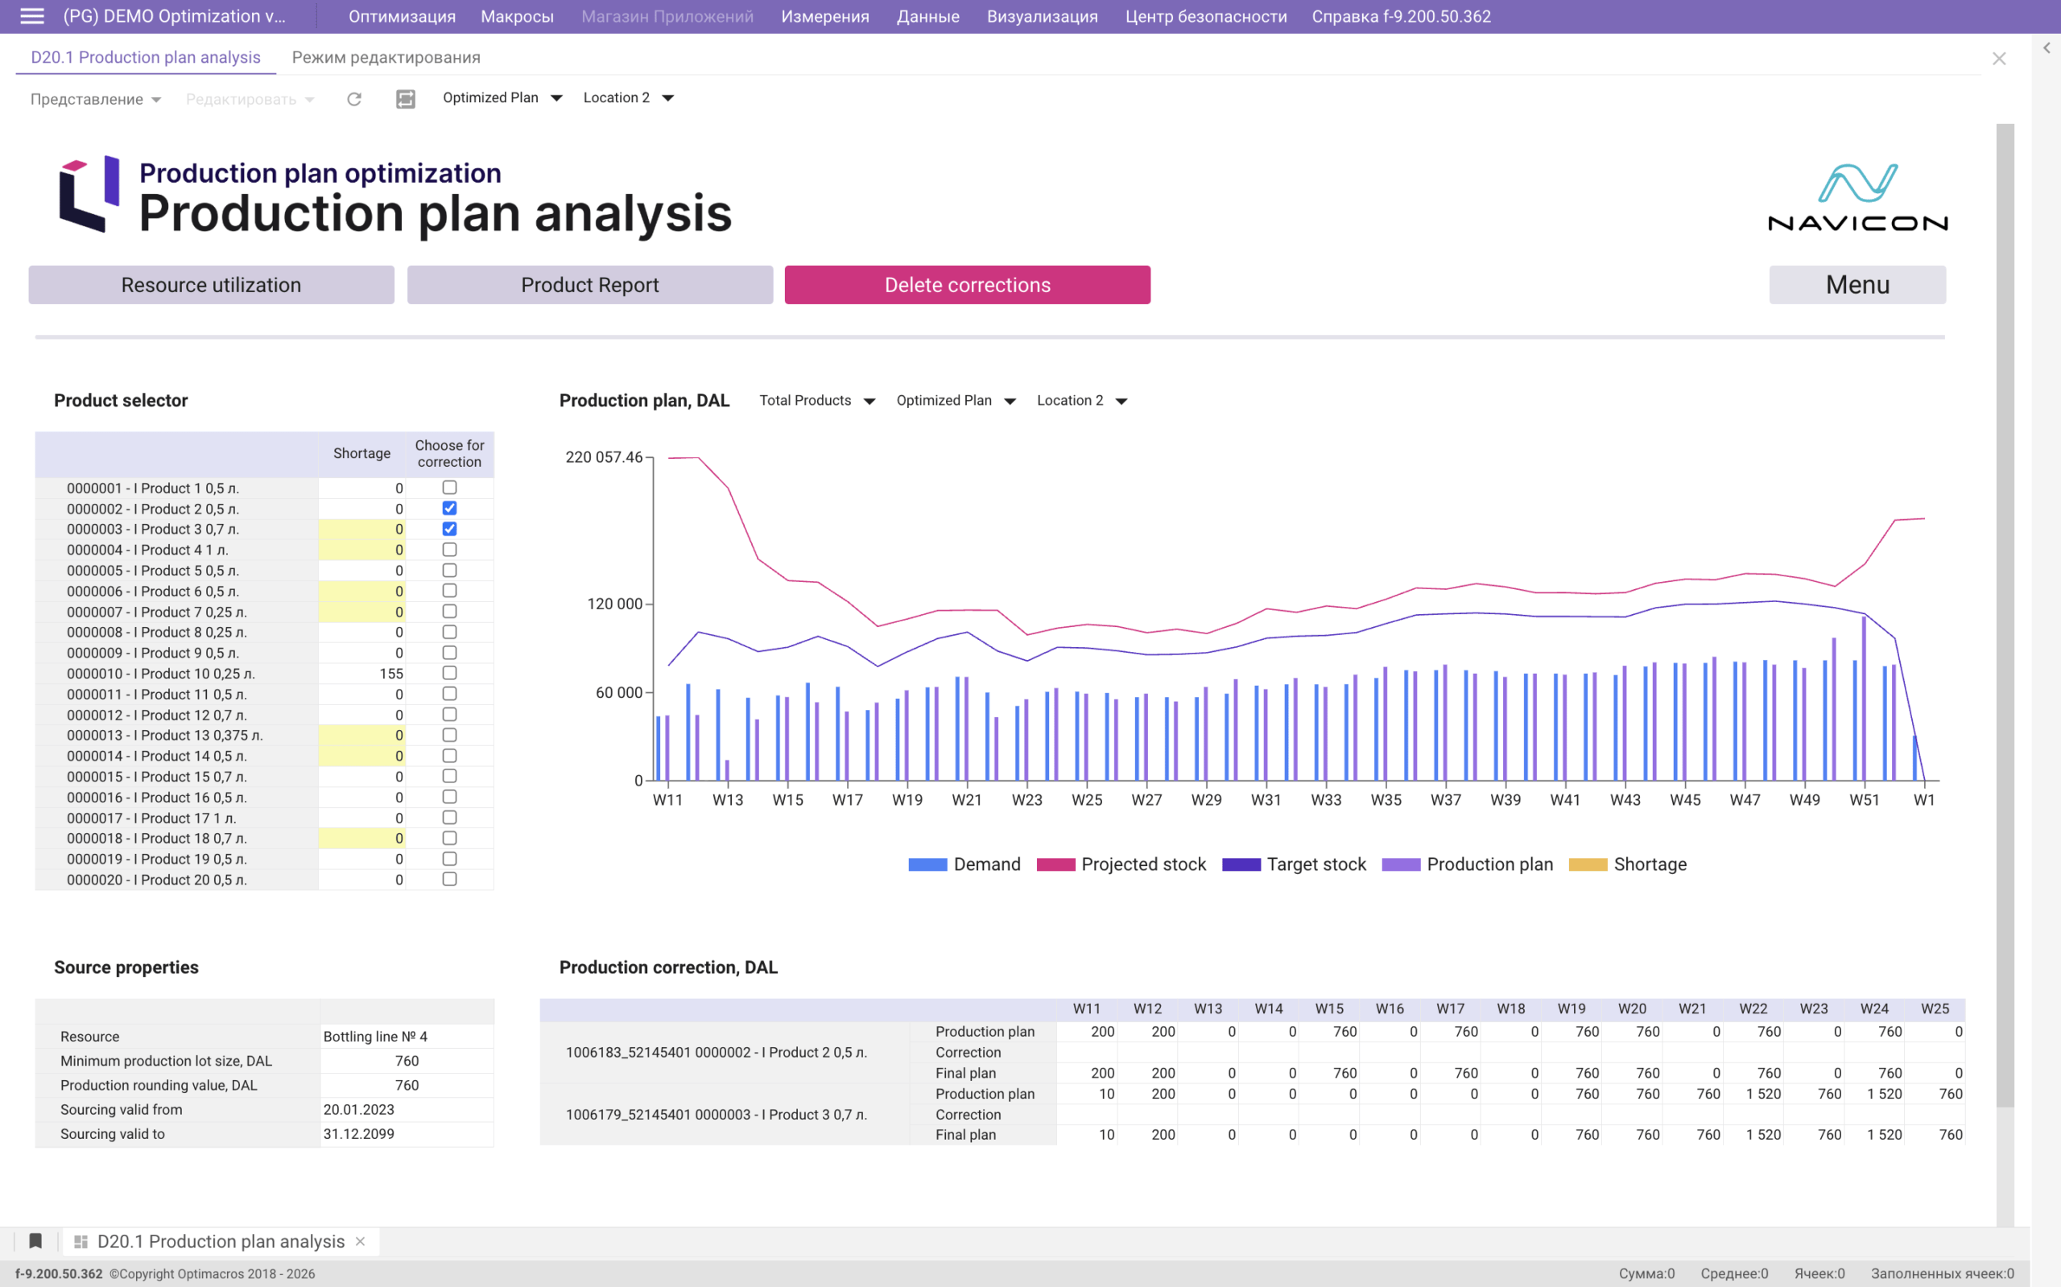Click the bookmark icon in bottom bar
This screenshot has width=2061, height=1287.
click(35, 1241)
